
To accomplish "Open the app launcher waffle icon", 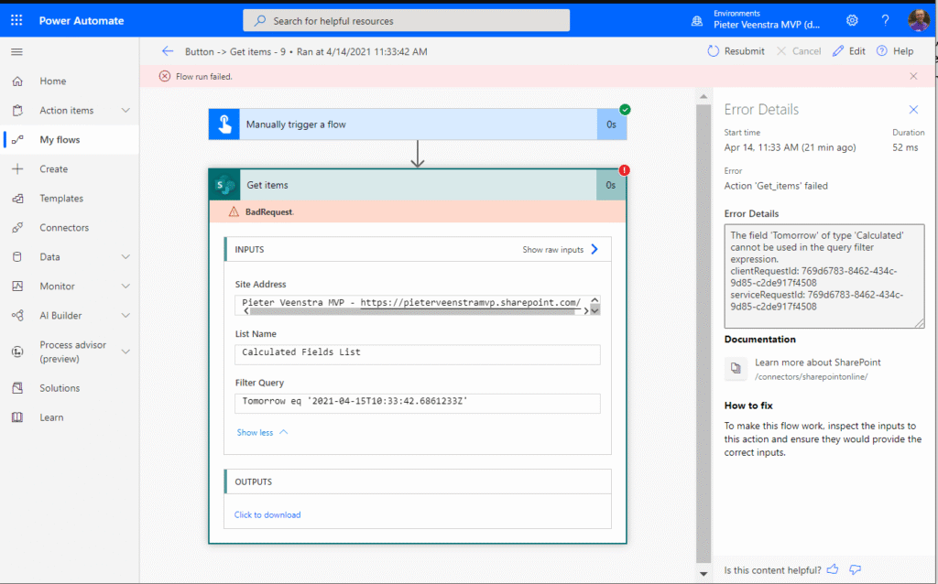I will [x=16, y=20].
